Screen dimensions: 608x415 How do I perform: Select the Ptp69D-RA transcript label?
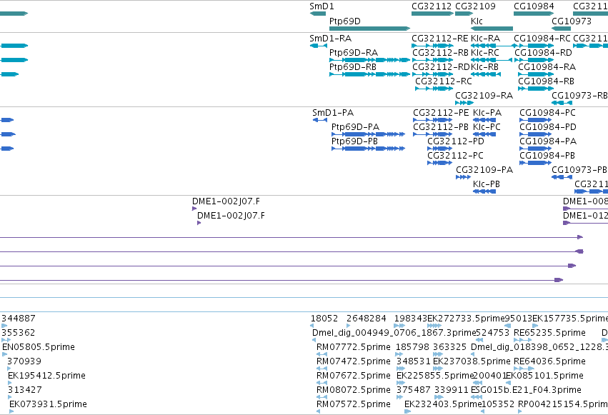coord(354,53)
